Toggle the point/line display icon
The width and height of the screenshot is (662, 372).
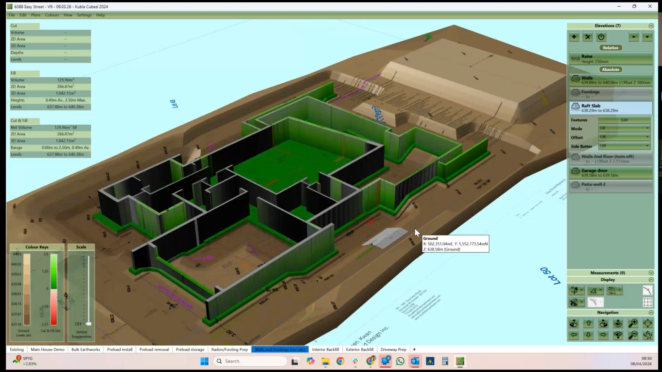tap(648, 290)
